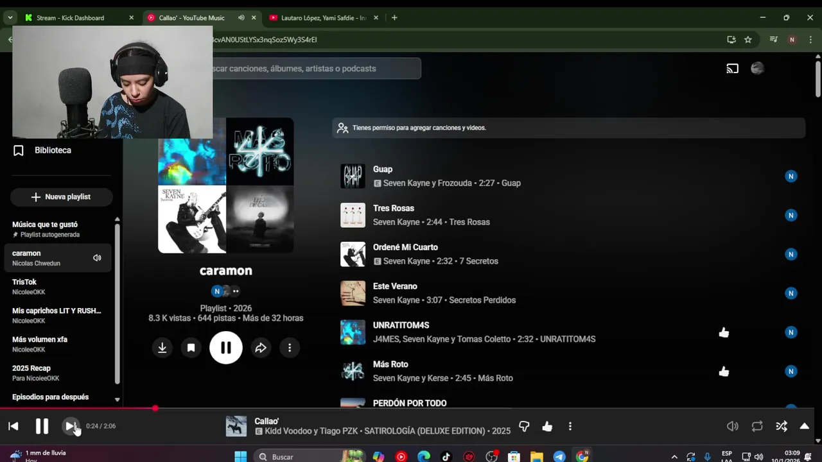Open browser media controls
The image size is (822, 462).
point(773,40)
